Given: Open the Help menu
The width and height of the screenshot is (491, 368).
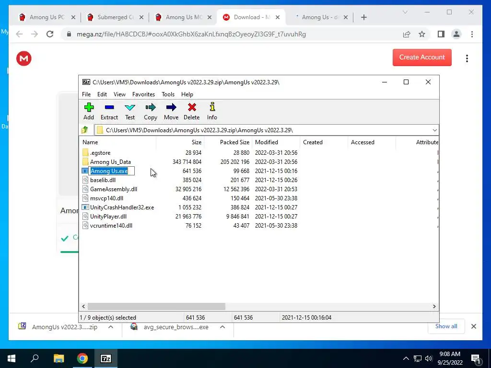Looking at the screenshot, I should pos(187,94).
